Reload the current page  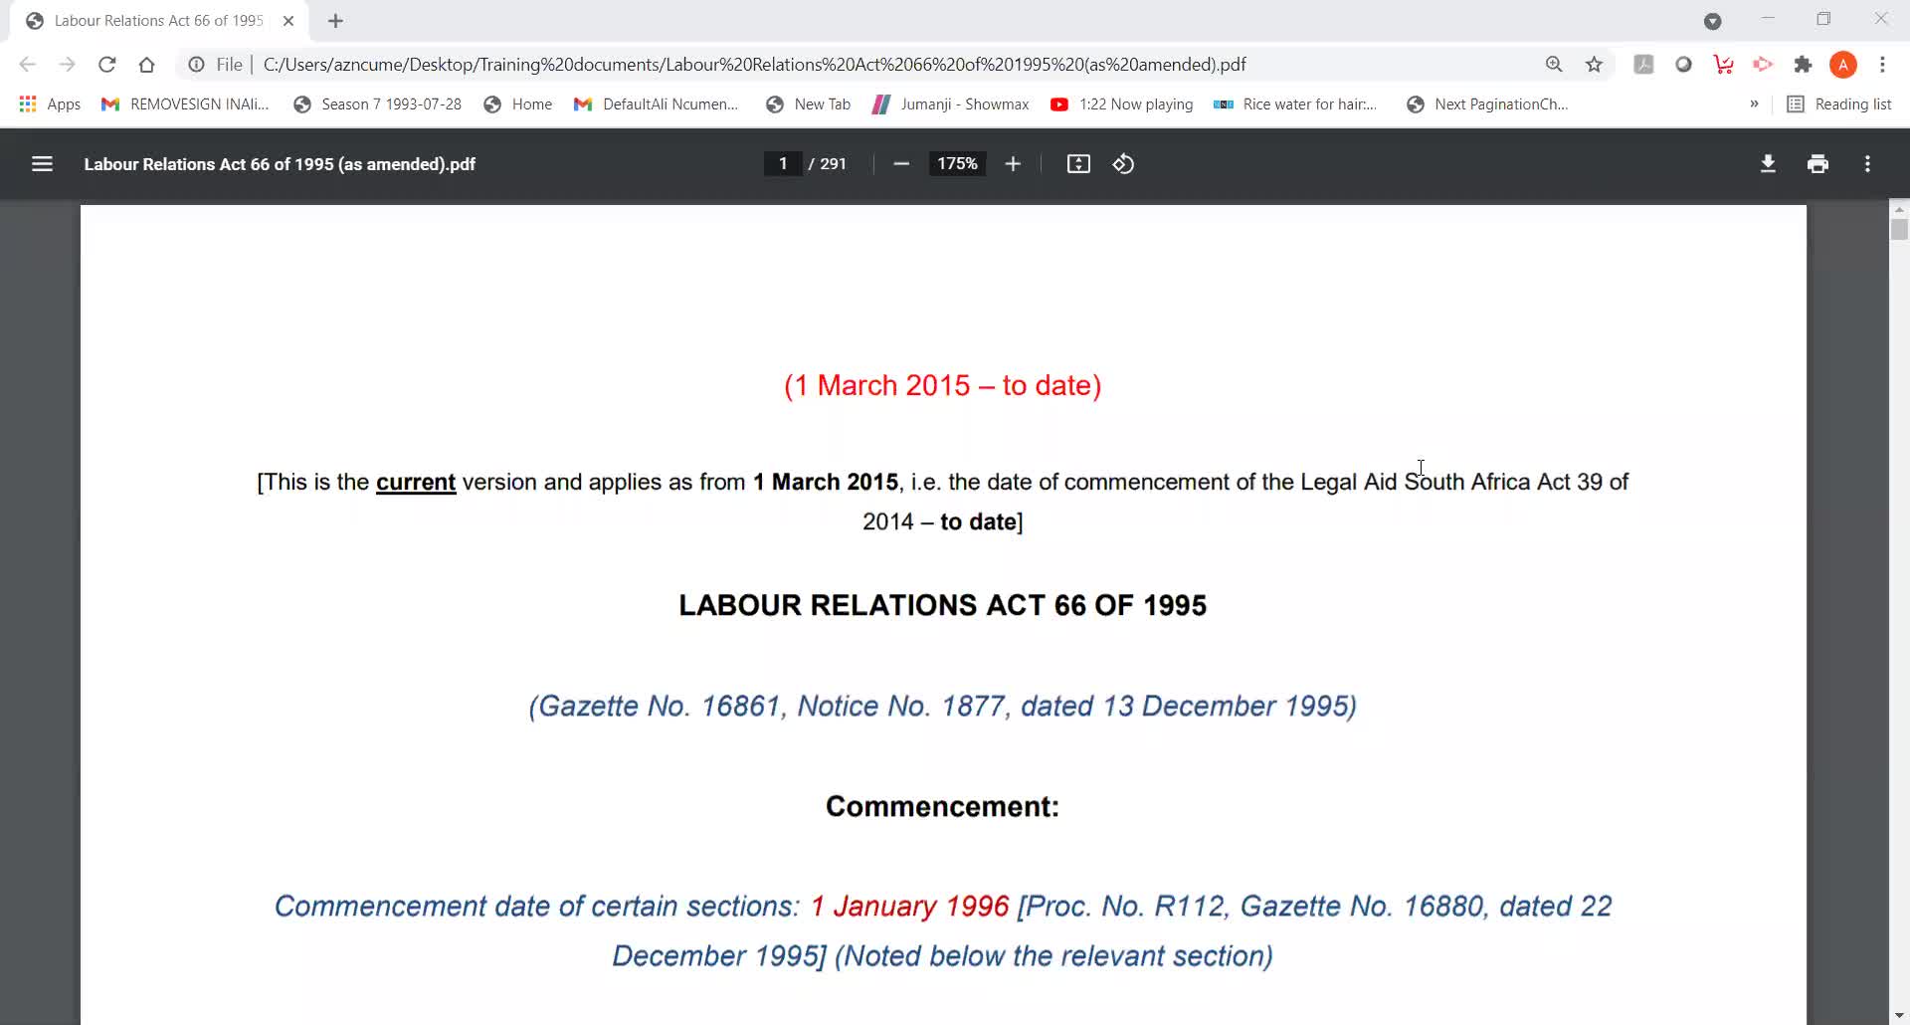tap(107, 65)
